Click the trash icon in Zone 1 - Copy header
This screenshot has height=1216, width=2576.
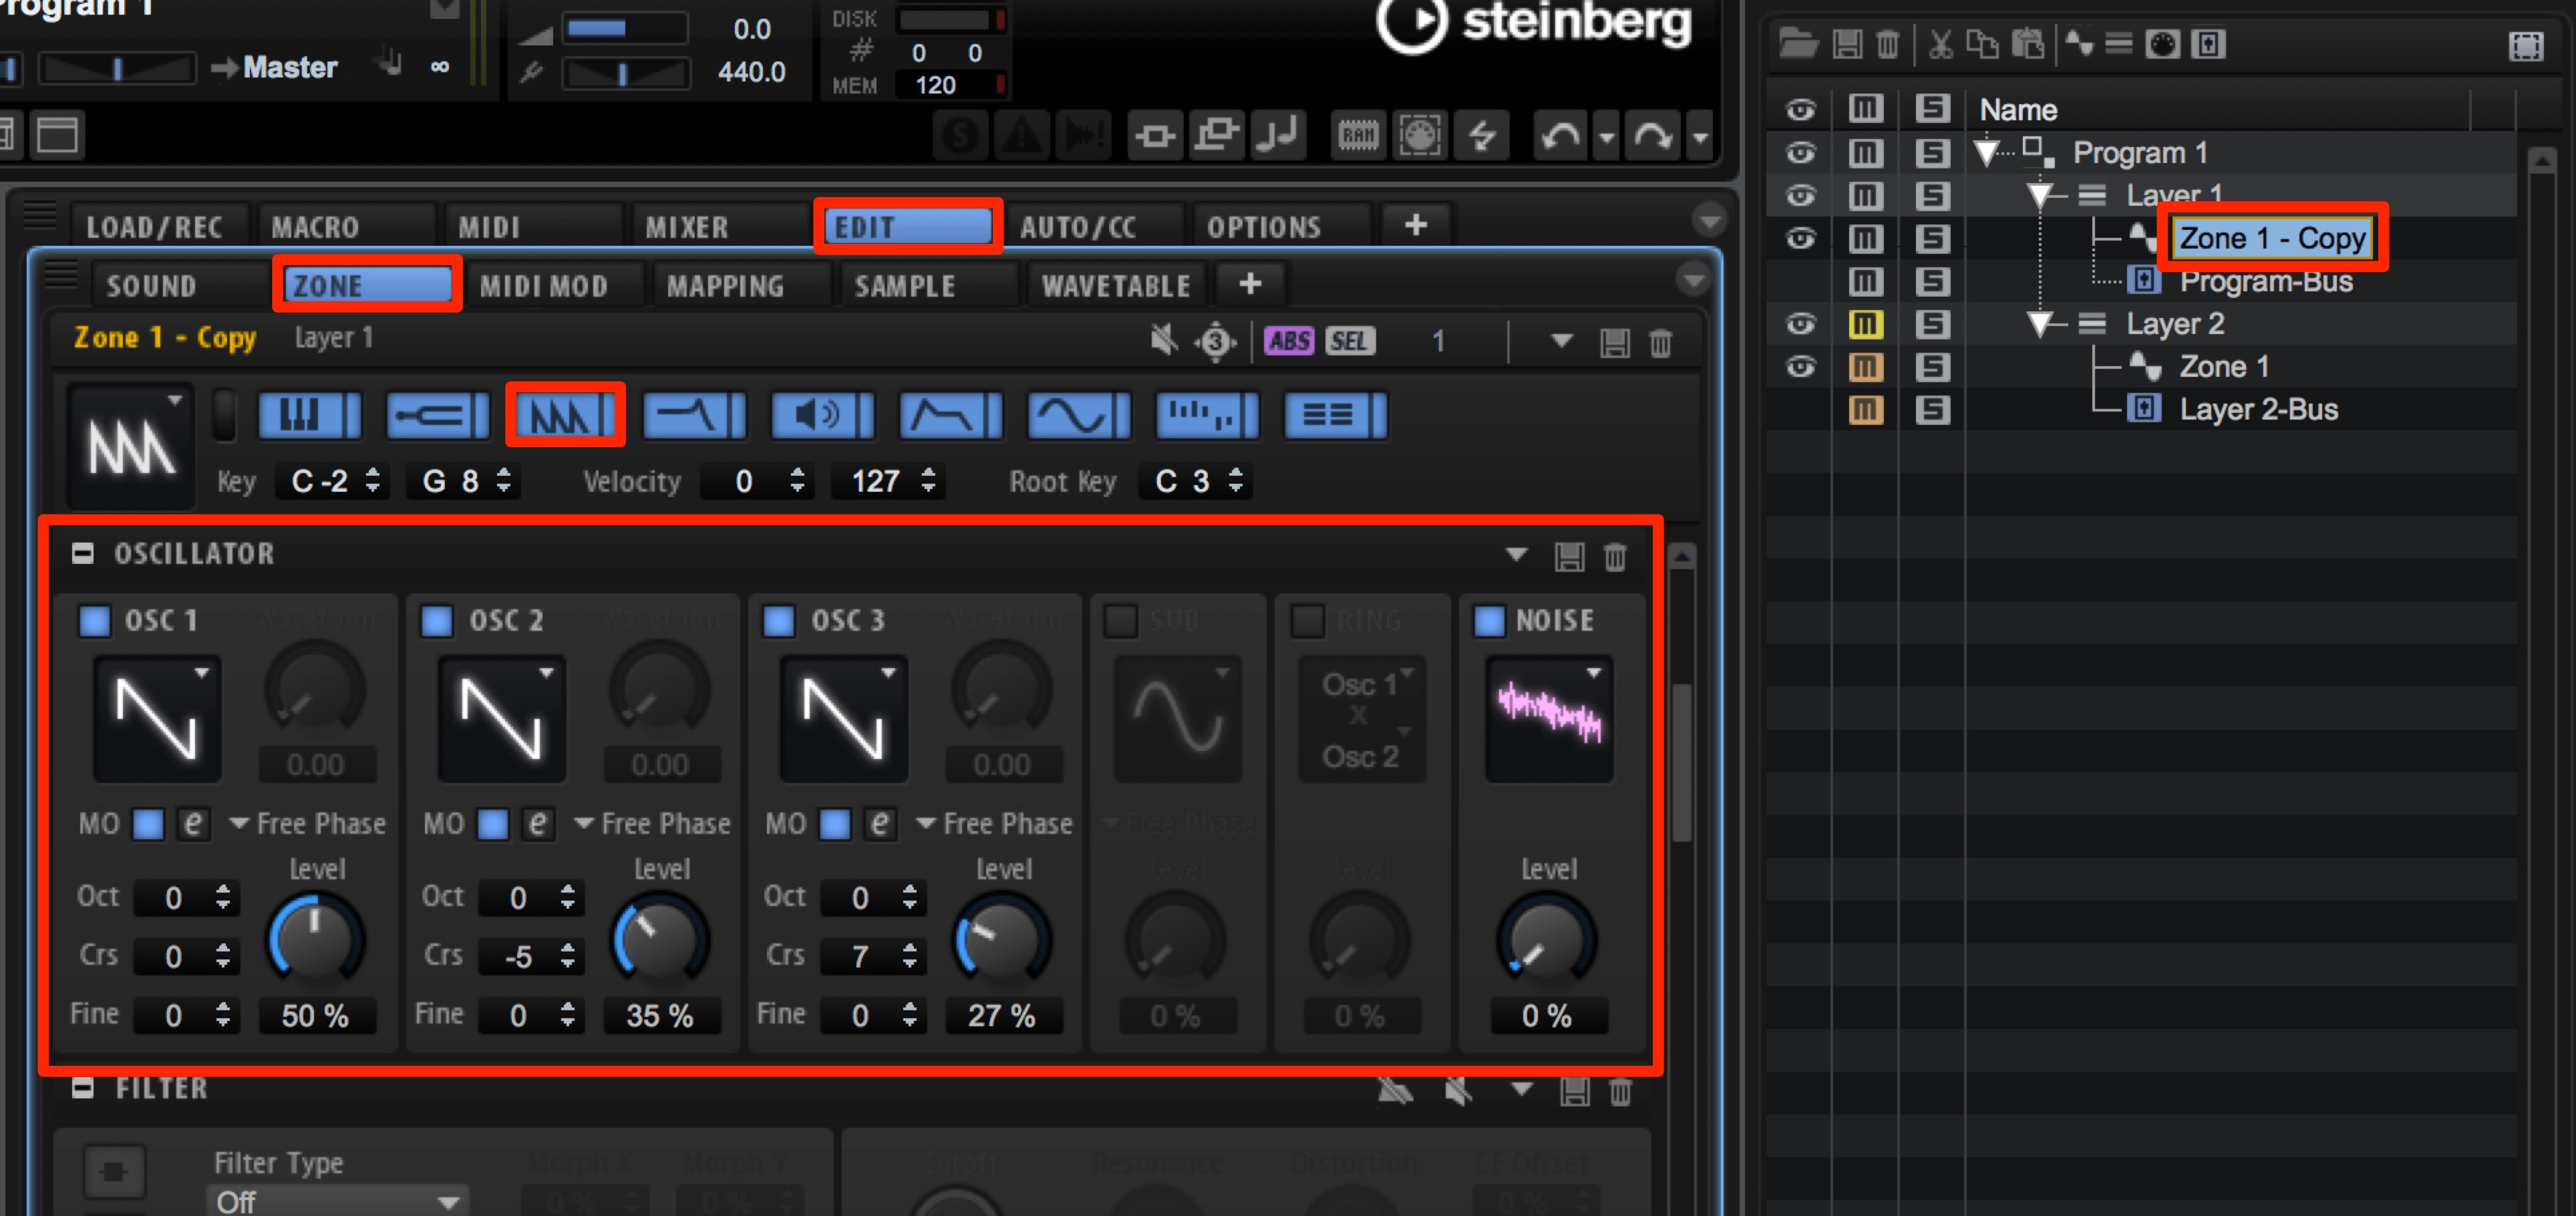tap(1660, 343)
